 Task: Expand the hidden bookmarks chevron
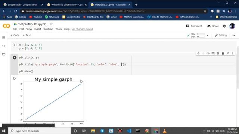211,17
